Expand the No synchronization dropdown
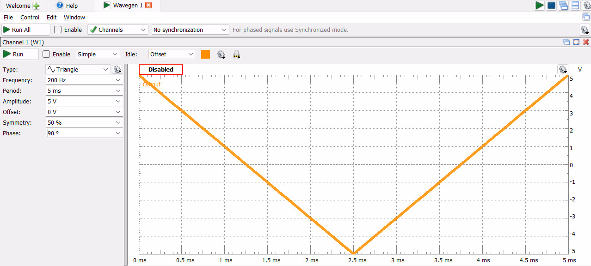Image resolution: width=591 pixels, height=266 pixels. tap(190, 30)
